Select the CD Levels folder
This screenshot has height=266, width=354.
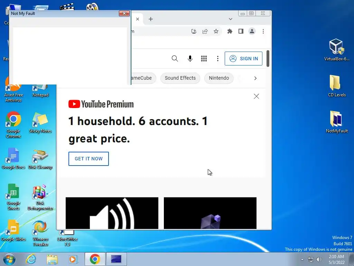pyautogui.click(x=337, y=86)
